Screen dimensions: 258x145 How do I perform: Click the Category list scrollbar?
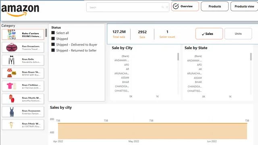tap(46, 33)
